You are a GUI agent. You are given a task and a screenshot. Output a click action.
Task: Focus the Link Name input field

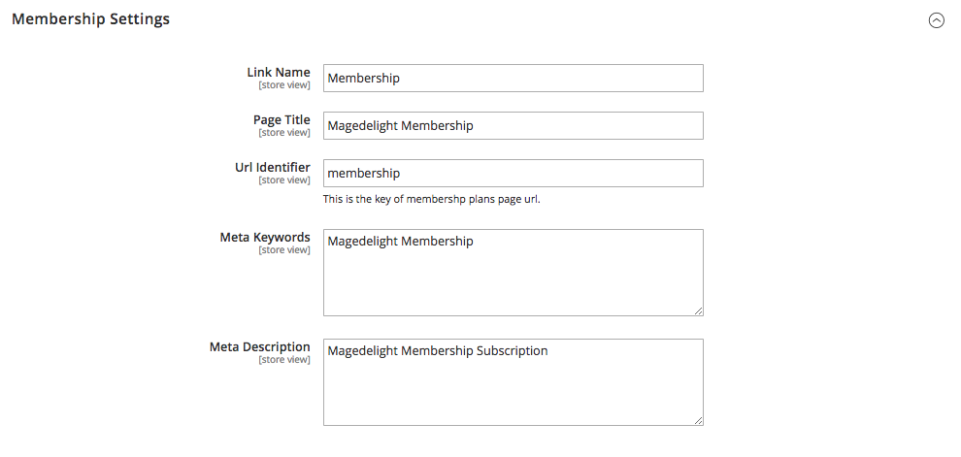[513, 78]
